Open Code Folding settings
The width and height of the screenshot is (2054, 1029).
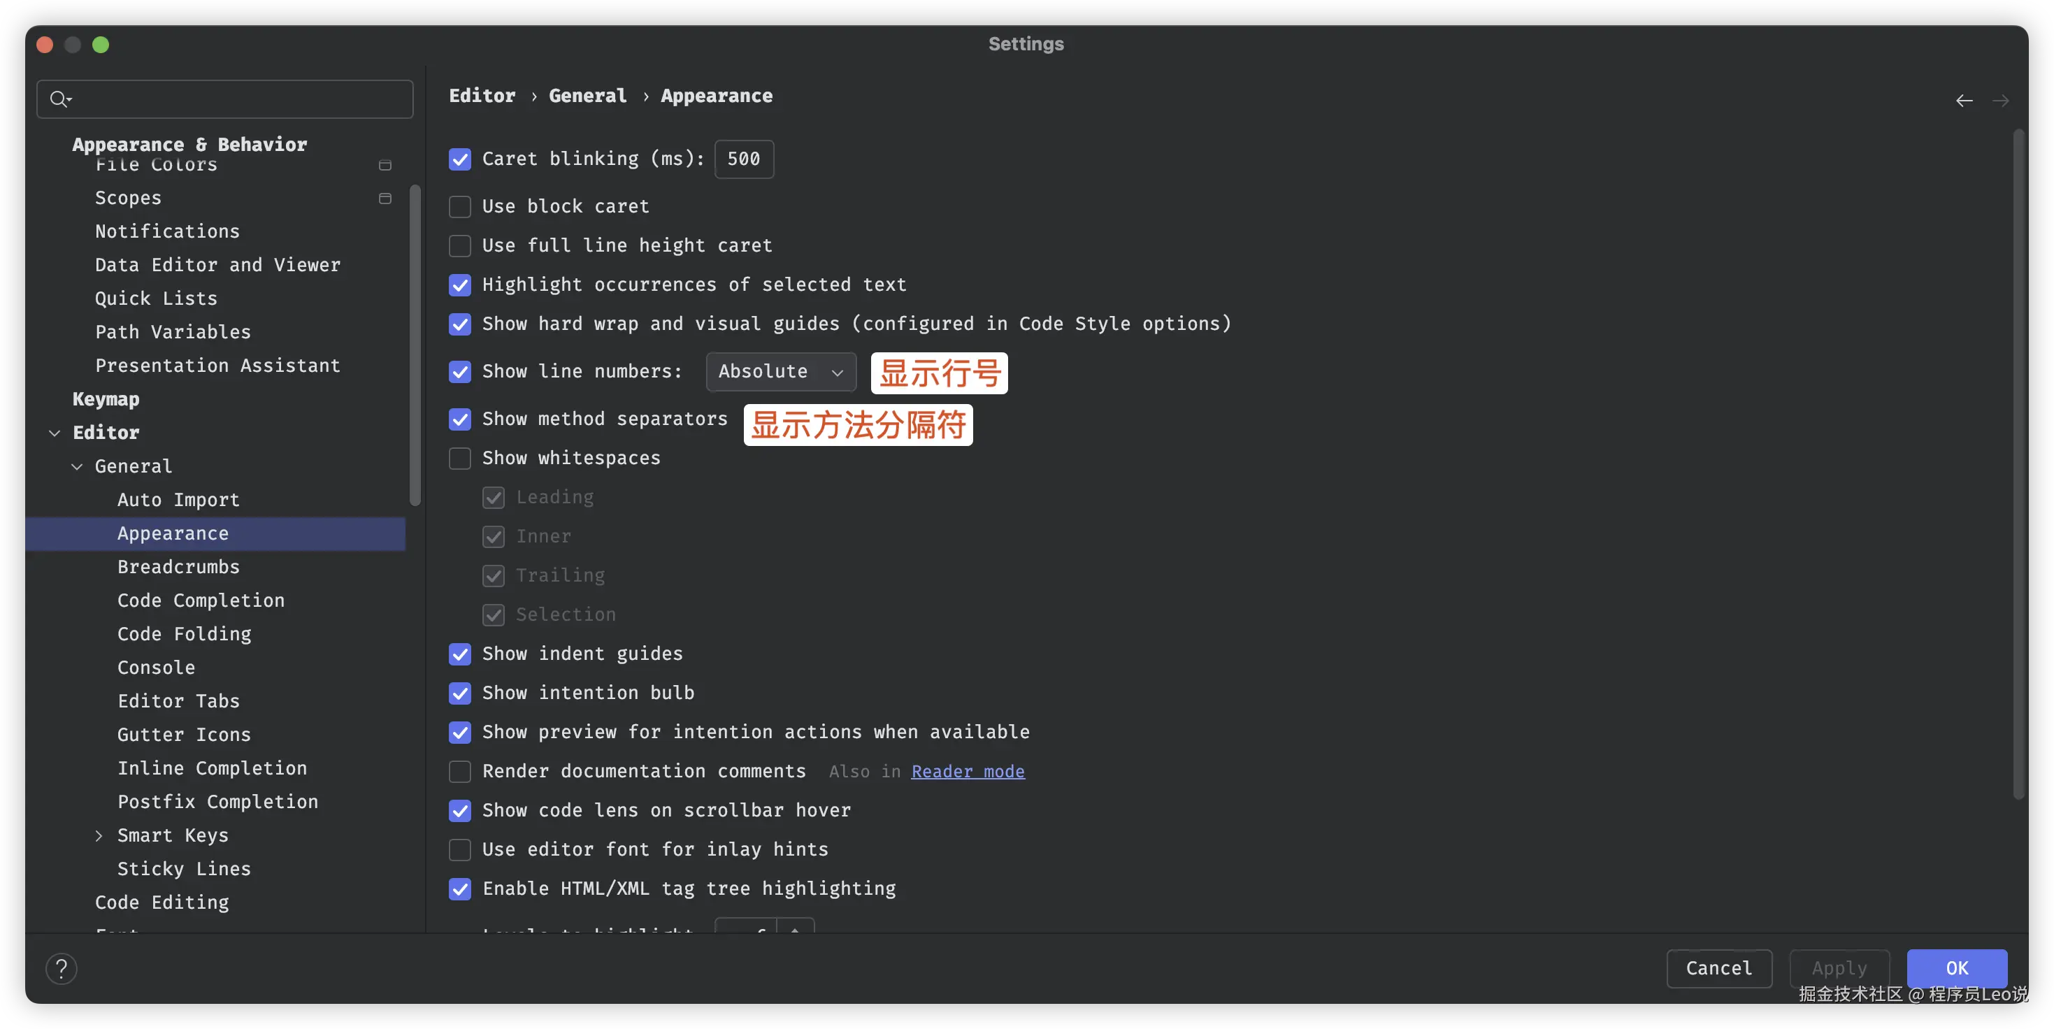point(184,633)
